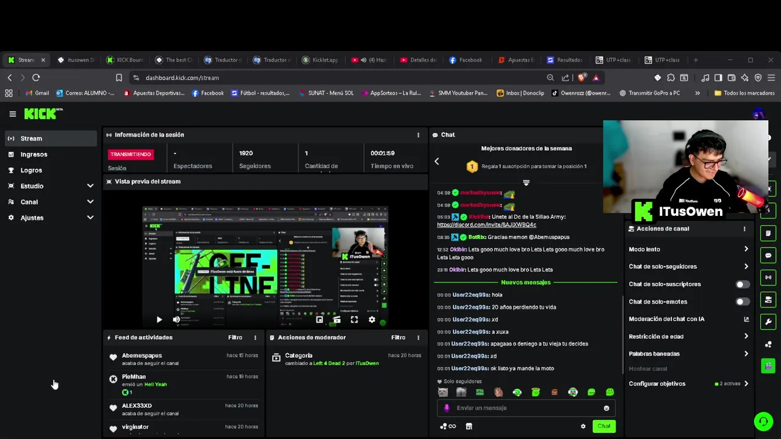The height and width of the screenshot is (439, 781).
Task: Open the document icon in right rail
Action: (x=768, y=234)
